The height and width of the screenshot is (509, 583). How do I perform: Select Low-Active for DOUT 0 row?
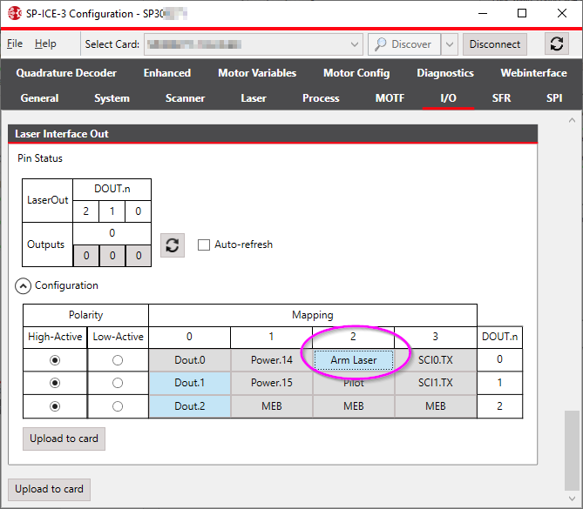[x=118, y=360]
